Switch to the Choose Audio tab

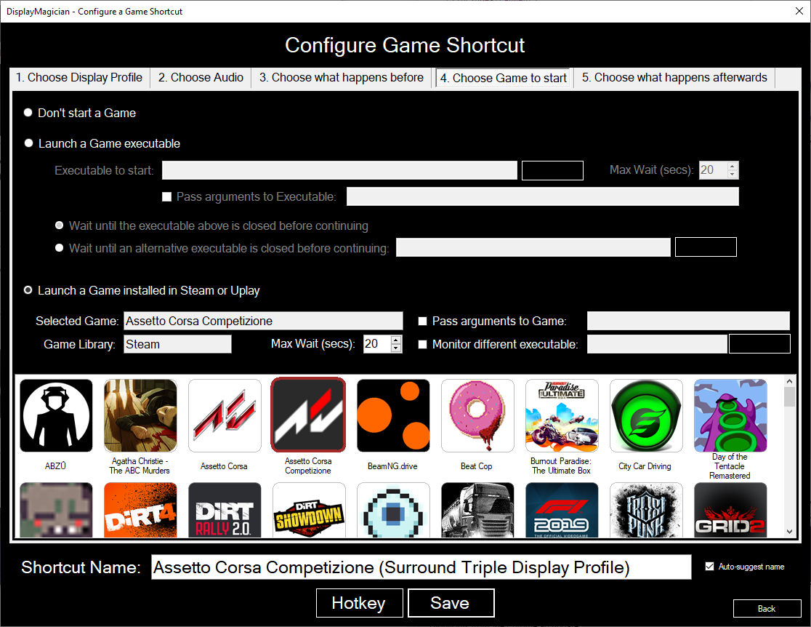click(201, 78)
